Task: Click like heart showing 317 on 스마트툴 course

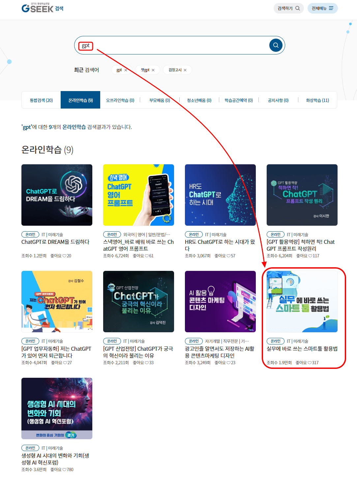Action: pos(310,363)
